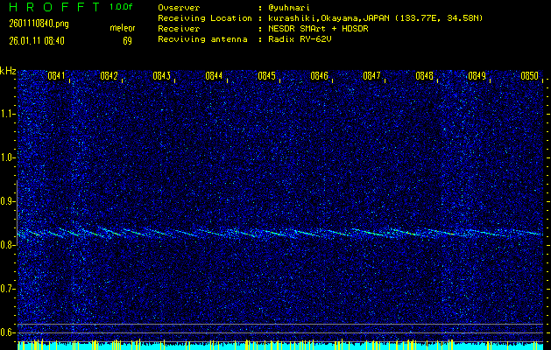Click the 1.0 frequency axis label

pos(8,157)
